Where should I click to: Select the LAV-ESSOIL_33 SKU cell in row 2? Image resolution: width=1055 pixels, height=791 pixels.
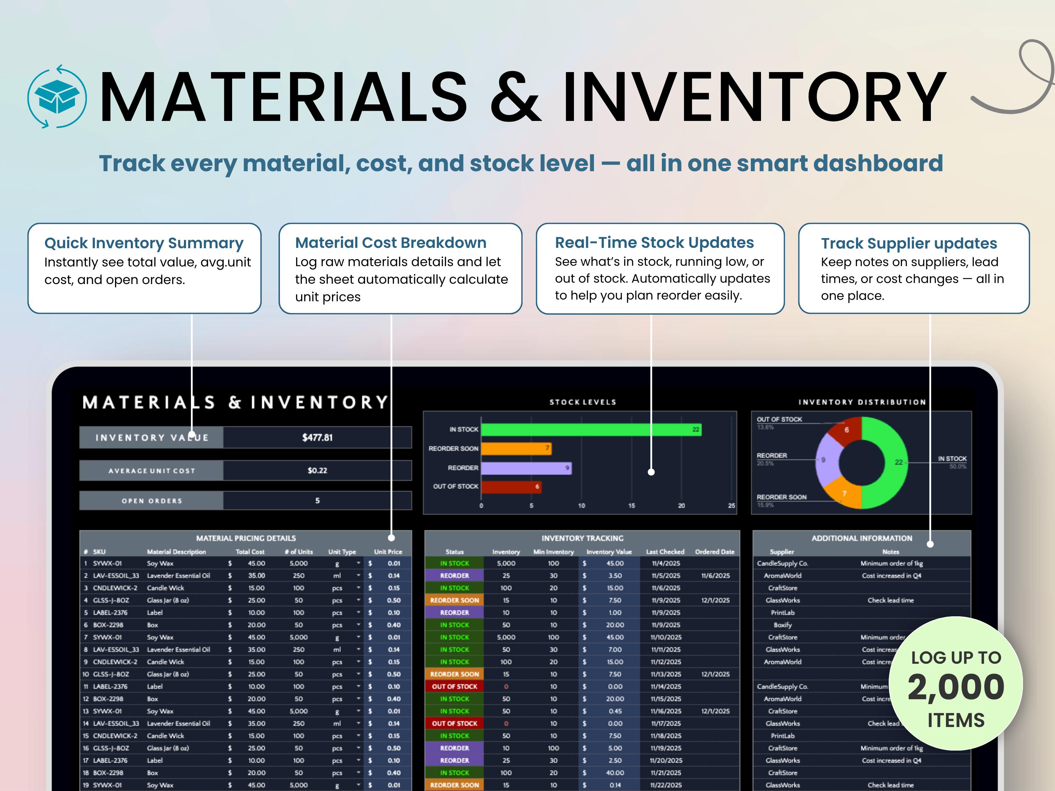point(116,575)
